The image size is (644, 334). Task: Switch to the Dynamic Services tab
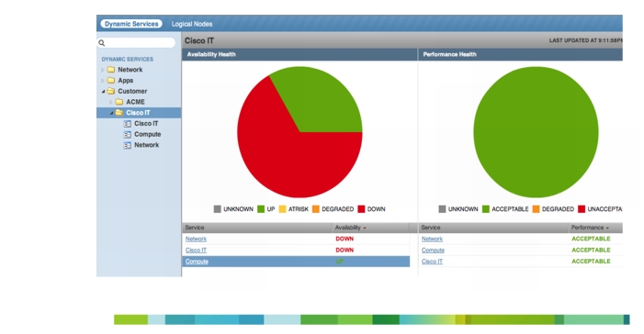(x=131, y=24)
